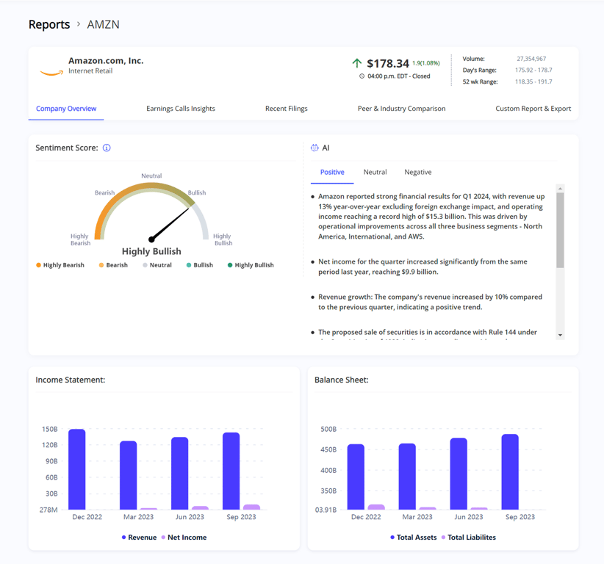Click the clock icon beside closing time
This screenshot has width=604, height=564.
coord(362,76)
